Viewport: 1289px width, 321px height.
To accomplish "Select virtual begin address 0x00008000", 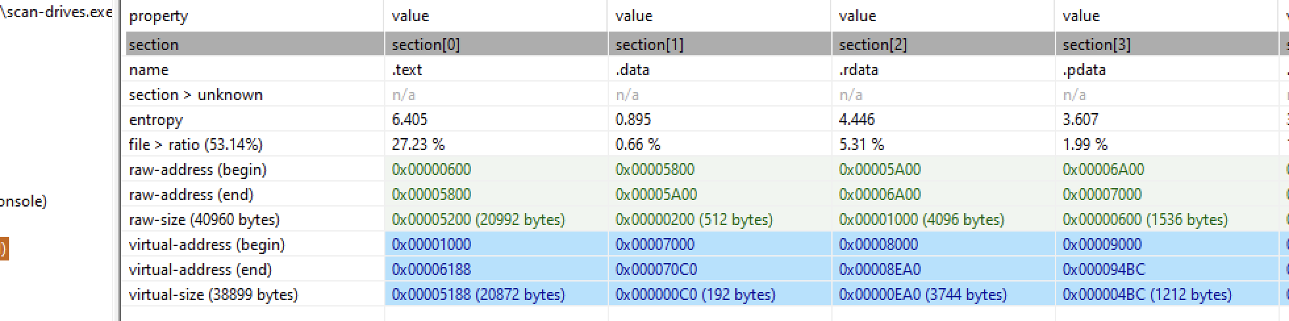I will 879,245.
